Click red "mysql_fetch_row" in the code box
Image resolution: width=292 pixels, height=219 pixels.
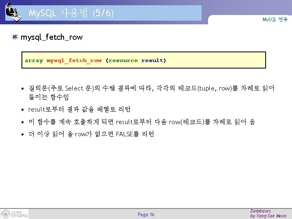(x=74, y=60)
